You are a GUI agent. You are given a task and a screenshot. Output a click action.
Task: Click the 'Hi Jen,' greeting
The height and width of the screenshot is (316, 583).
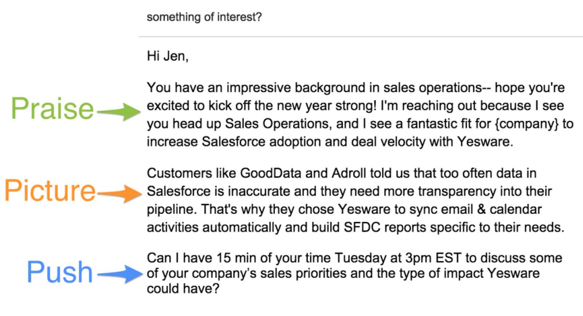tap(168, 56)
